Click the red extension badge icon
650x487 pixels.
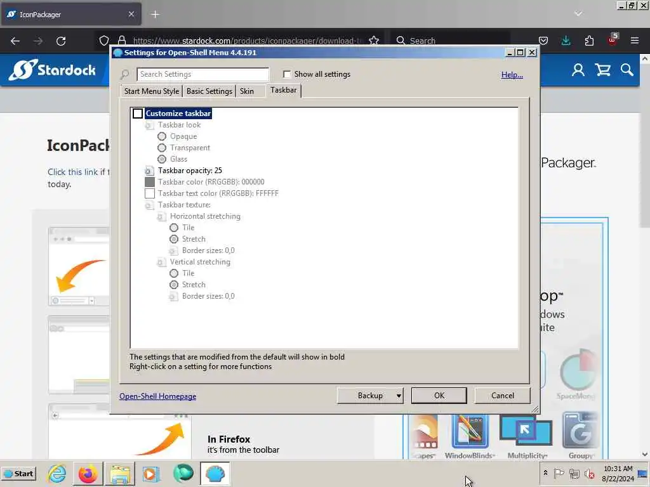click(x=613, y=40)
